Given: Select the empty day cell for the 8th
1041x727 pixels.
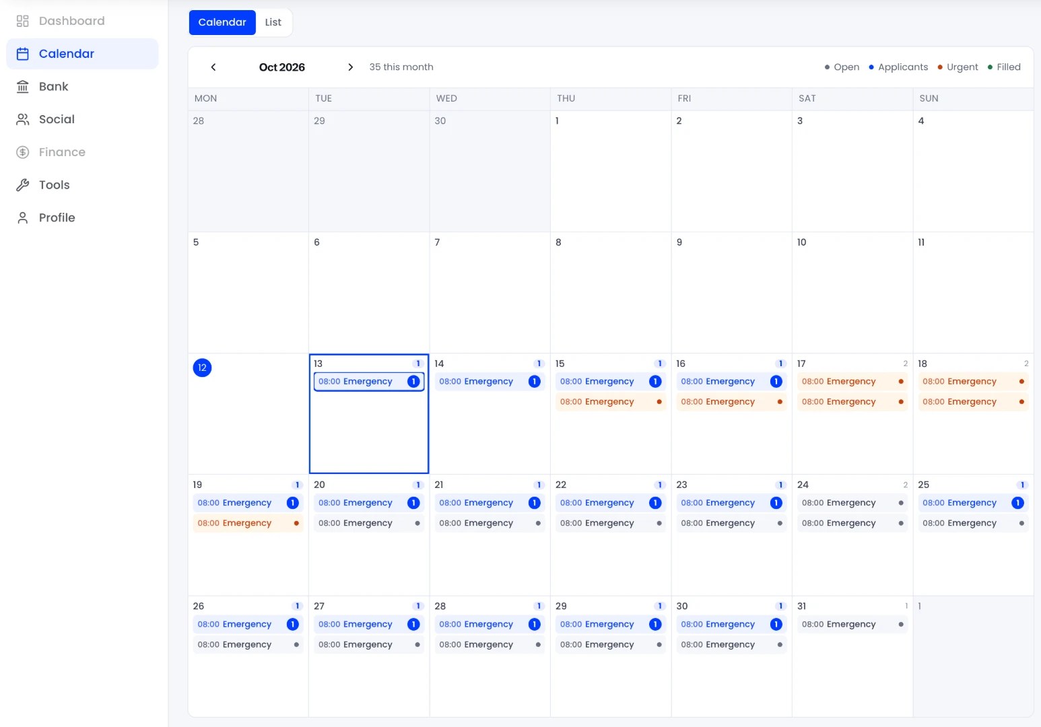Looking at the screenshot, I should [611, 293].
